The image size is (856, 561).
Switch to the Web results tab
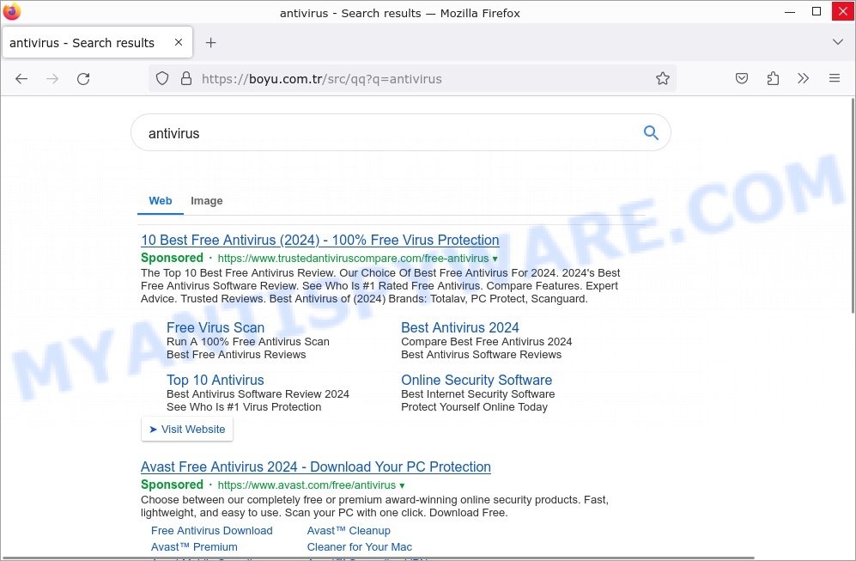160,201
